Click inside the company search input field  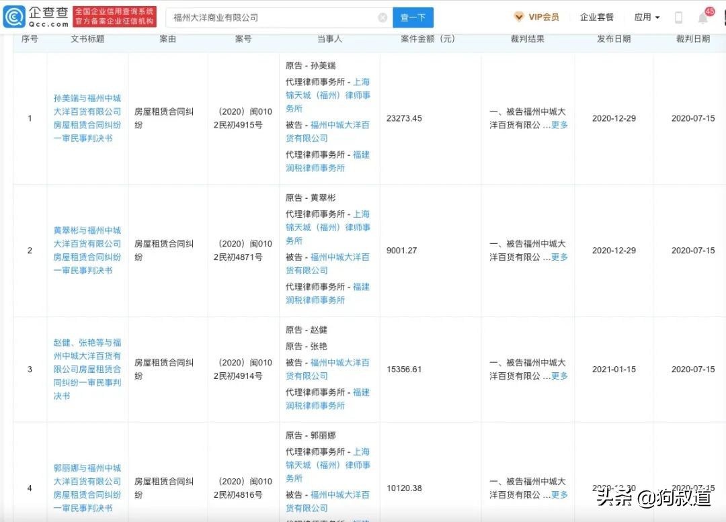tap(269, 17)
